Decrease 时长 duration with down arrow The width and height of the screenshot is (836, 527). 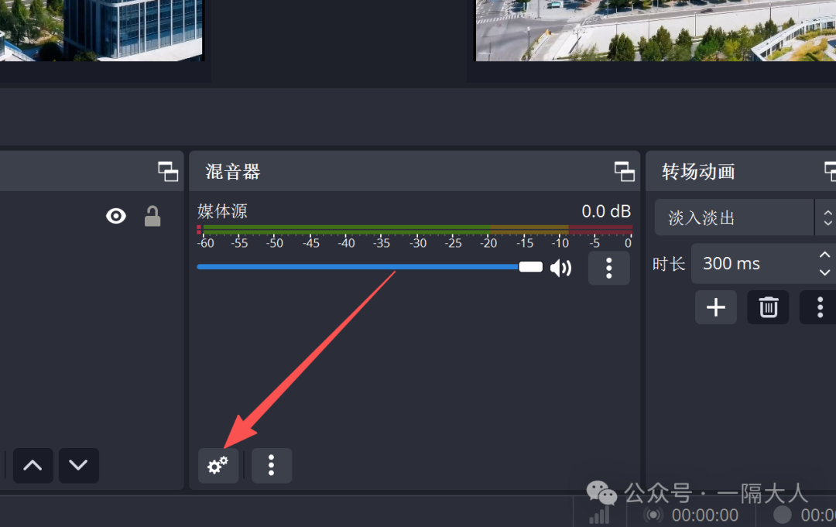pos(824,272)
